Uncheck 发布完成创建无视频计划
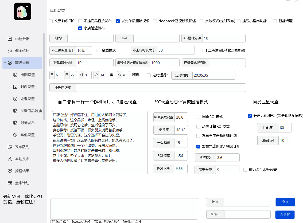The width and height of the screenshot is (303, 223). 198,147
